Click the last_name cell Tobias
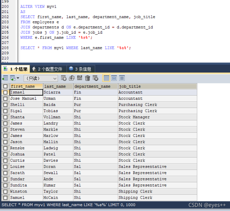 (x=58, y=111)
